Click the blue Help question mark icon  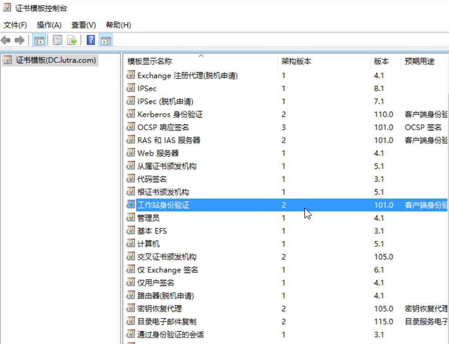point(91,40)
